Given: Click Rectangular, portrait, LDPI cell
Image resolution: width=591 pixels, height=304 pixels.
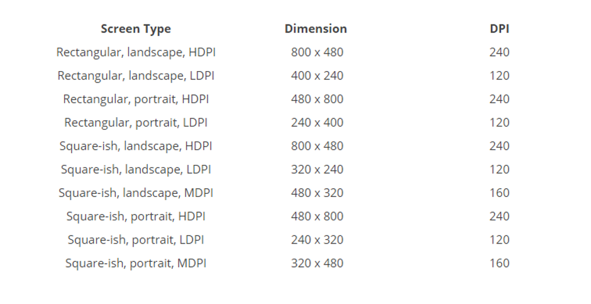Looking at the screenshot, I should tap(136, 123).
